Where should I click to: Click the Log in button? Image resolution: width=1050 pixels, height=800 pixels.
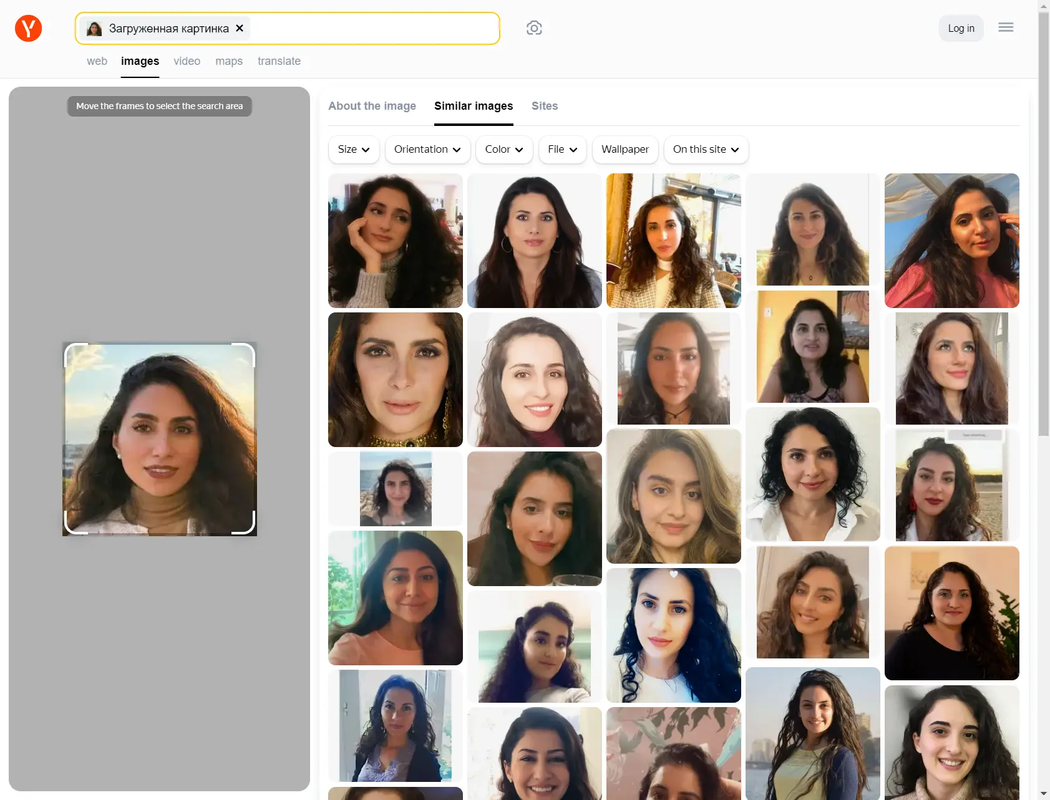[x=961, y=28]
